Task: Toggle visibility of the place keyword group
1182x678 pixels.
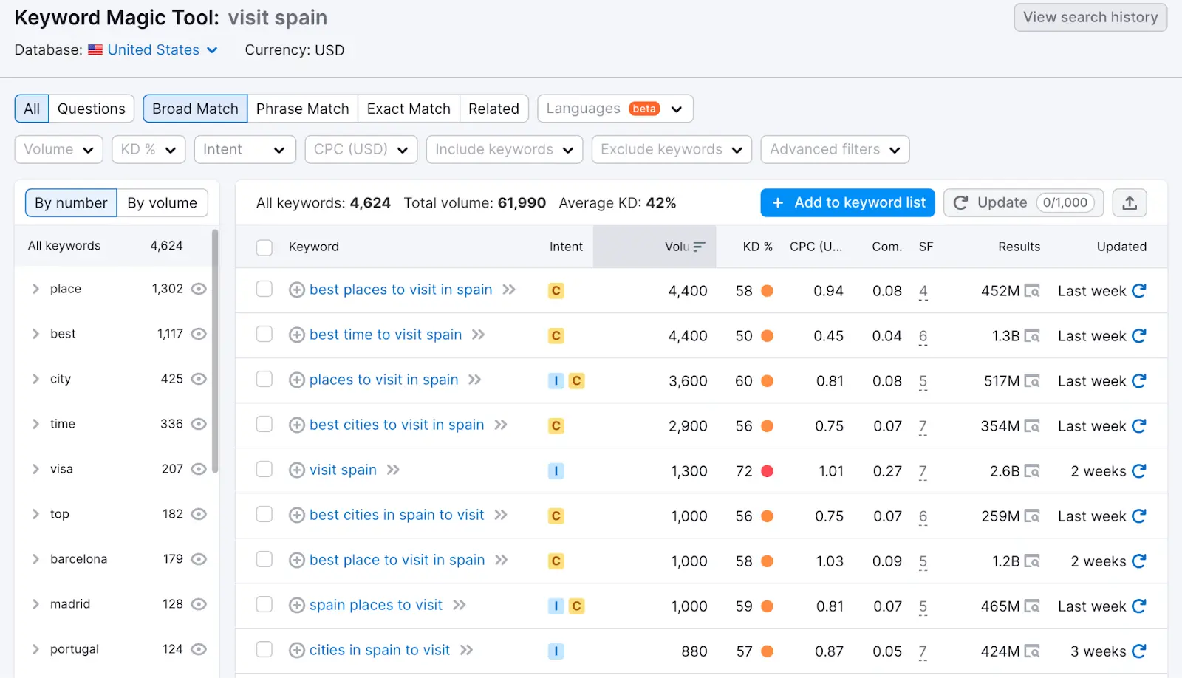Action: coord(198,289)
